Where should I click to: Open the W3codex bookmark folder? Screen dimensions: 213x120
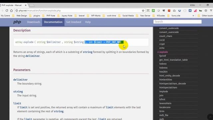coord(159,16)
